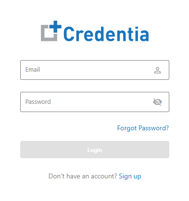Focus the Email input field
Screen dimensions: 189x201
pos(95,70)
